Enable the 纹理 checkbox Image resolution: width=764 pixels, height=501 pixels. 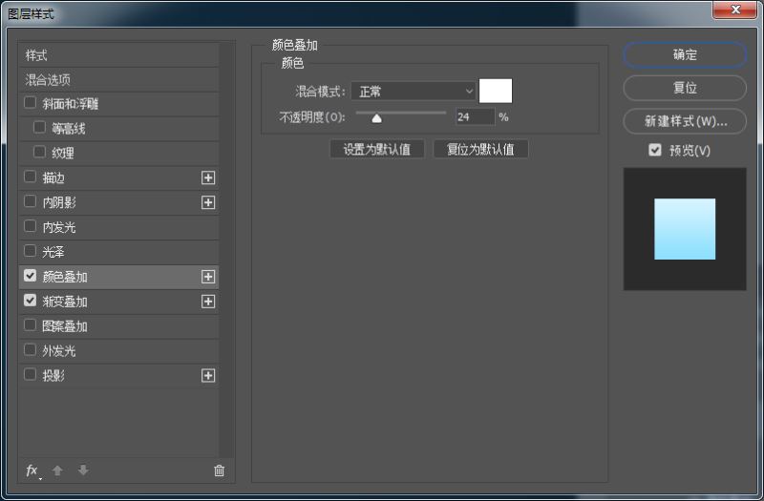click(39, 152)
